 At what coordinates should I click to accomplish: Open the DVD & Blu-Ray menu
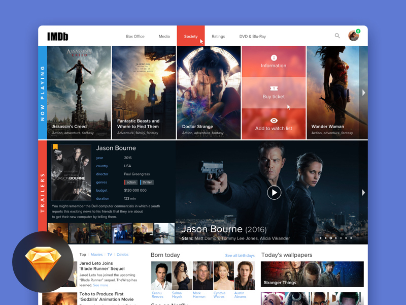point(252,37)
